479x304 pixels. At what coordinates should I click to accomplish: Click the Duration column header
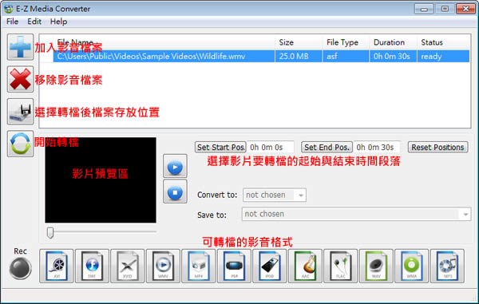[394, 42]
